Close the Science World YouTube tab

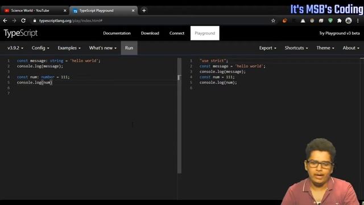[65, 11]
